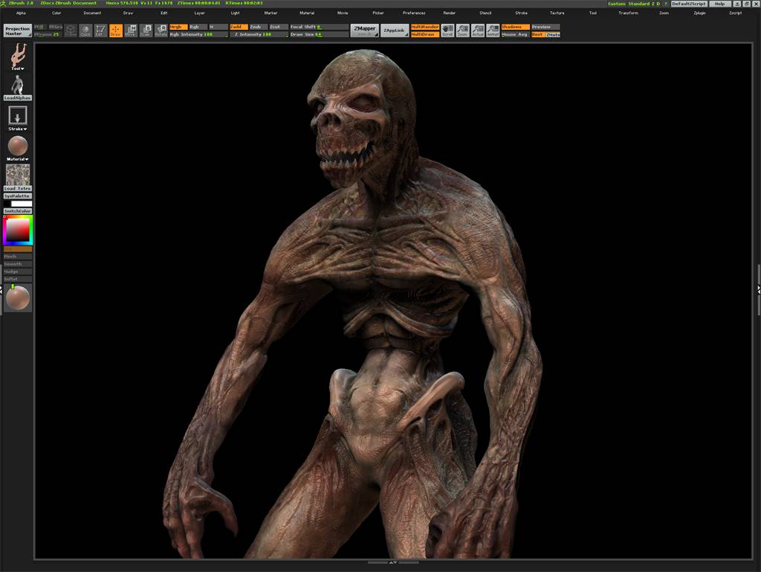
Task: Select the Move mode icon
Action: pos(130,30)
